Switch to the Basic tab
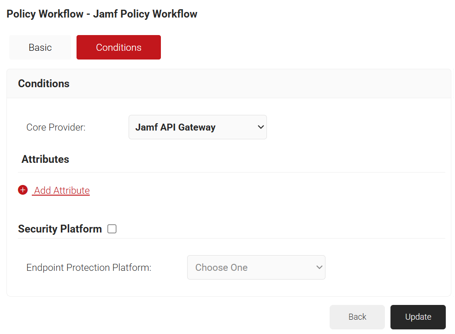The width and height of the screenshot is (455, 334). pyautogui.click(x=40, y=48)
